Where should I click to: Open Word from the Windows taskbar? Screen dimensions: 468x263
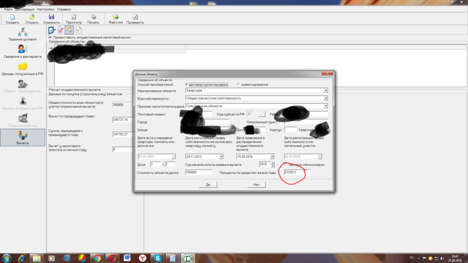[127, 258]
